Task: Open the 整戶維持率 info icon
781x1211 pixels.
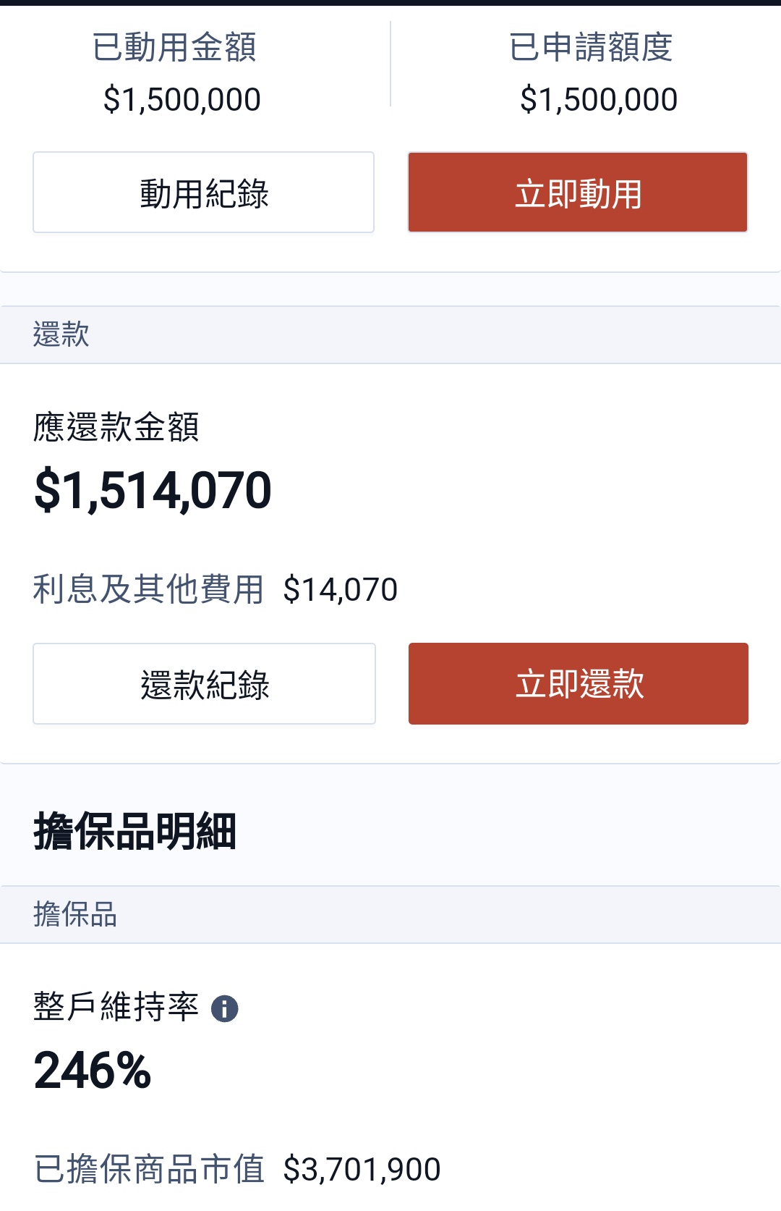Action: click(224, 1008)
